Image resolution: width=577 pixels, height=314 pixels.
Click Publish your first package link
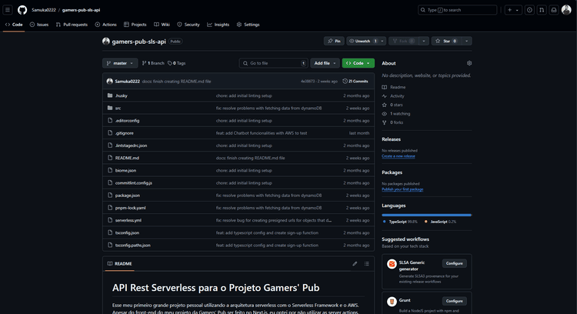pyautogui.click(x=402, y=189)
